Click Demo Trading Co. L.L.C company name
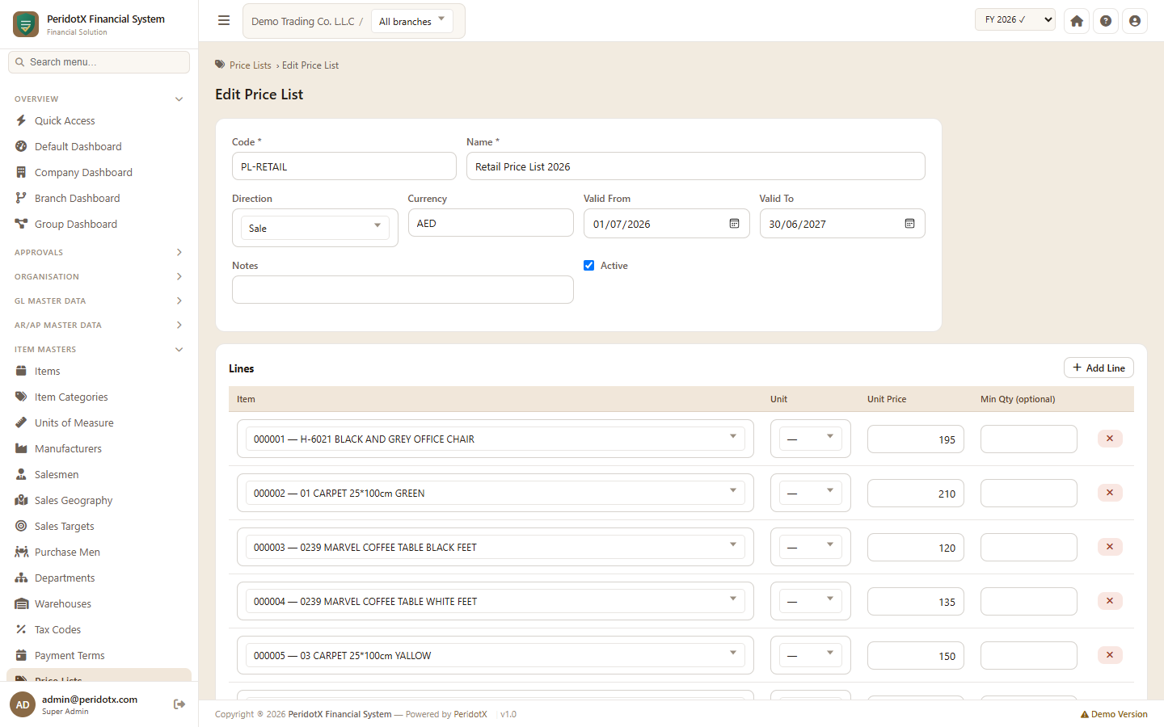The width and height of the screenshot is (1164, 727). pos(303,22)
